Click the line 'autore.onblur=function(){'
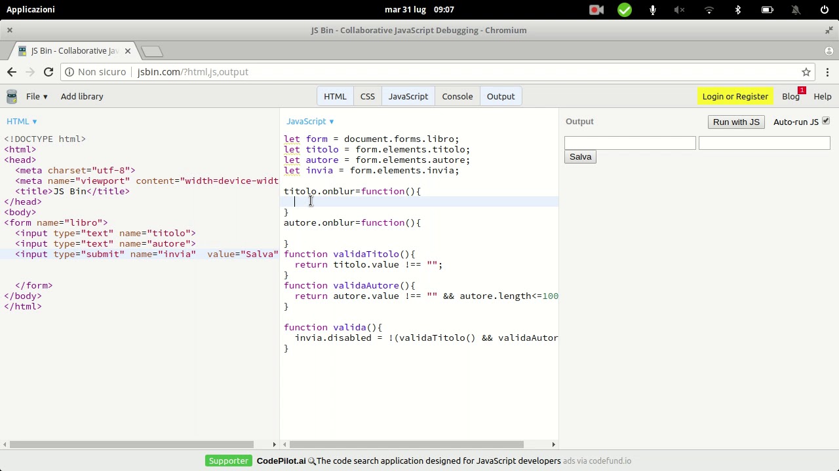The width and height of the screenshot is (839, 471). pos(353,222)
